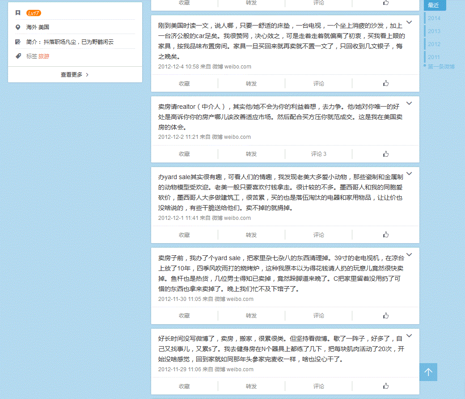The height and width of the screenshot is (399, 465).
Task: Like the post dated 2012-12-4 10:58
Action: tap(385, 83)
